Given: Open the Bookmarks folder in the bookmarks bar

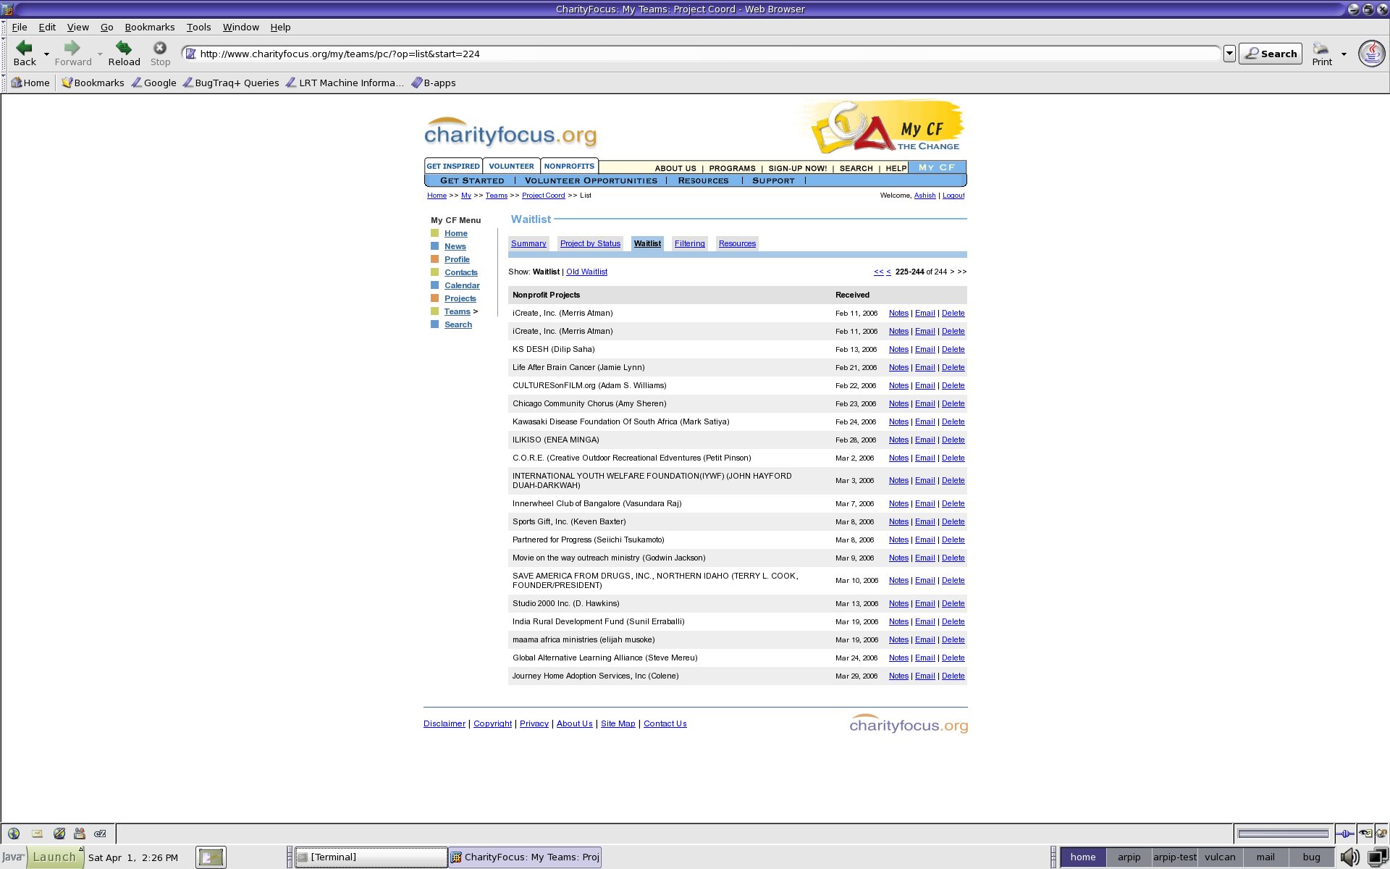Looking at the screenshot, I should pyautogui.click(x=93, y=83).
